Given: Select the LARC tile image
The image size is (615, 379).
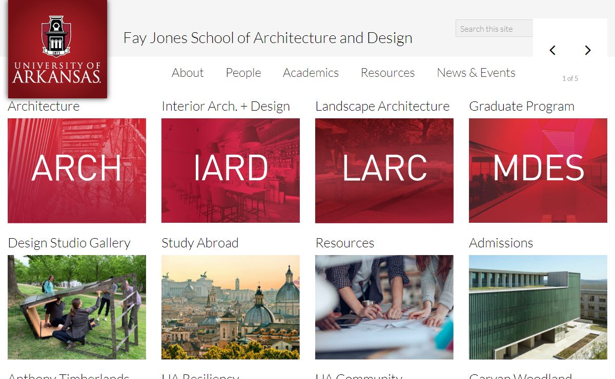Looking at the screenshot, I should pyautogui.click(x=384, y=171).
